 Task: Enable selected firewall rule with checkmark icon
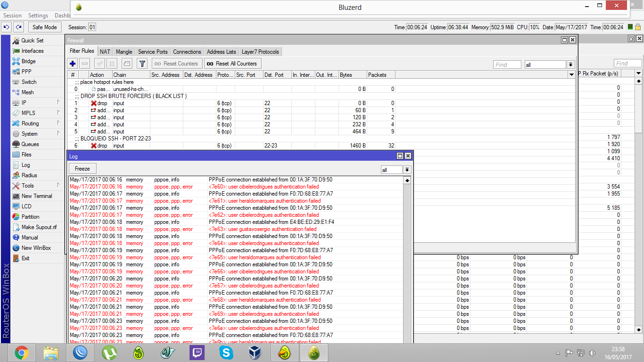click(x=99, y=64)
